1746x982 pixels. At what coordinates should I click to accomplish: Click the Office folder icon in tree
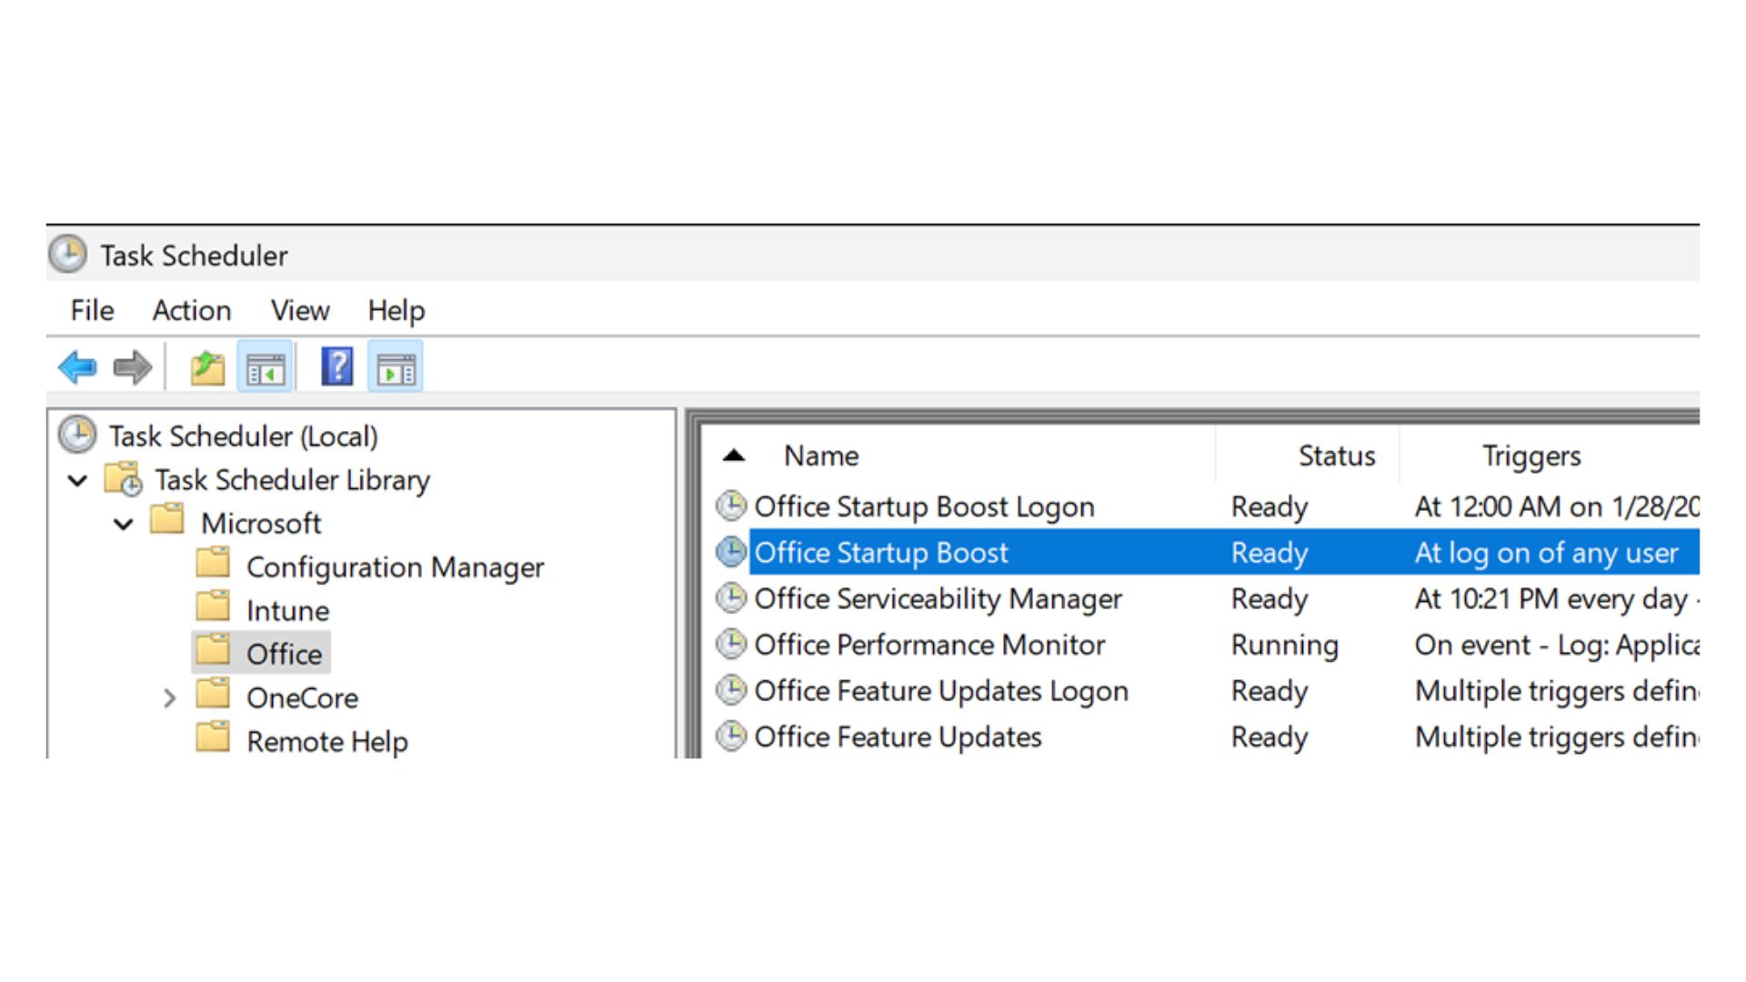click(213, 650)
